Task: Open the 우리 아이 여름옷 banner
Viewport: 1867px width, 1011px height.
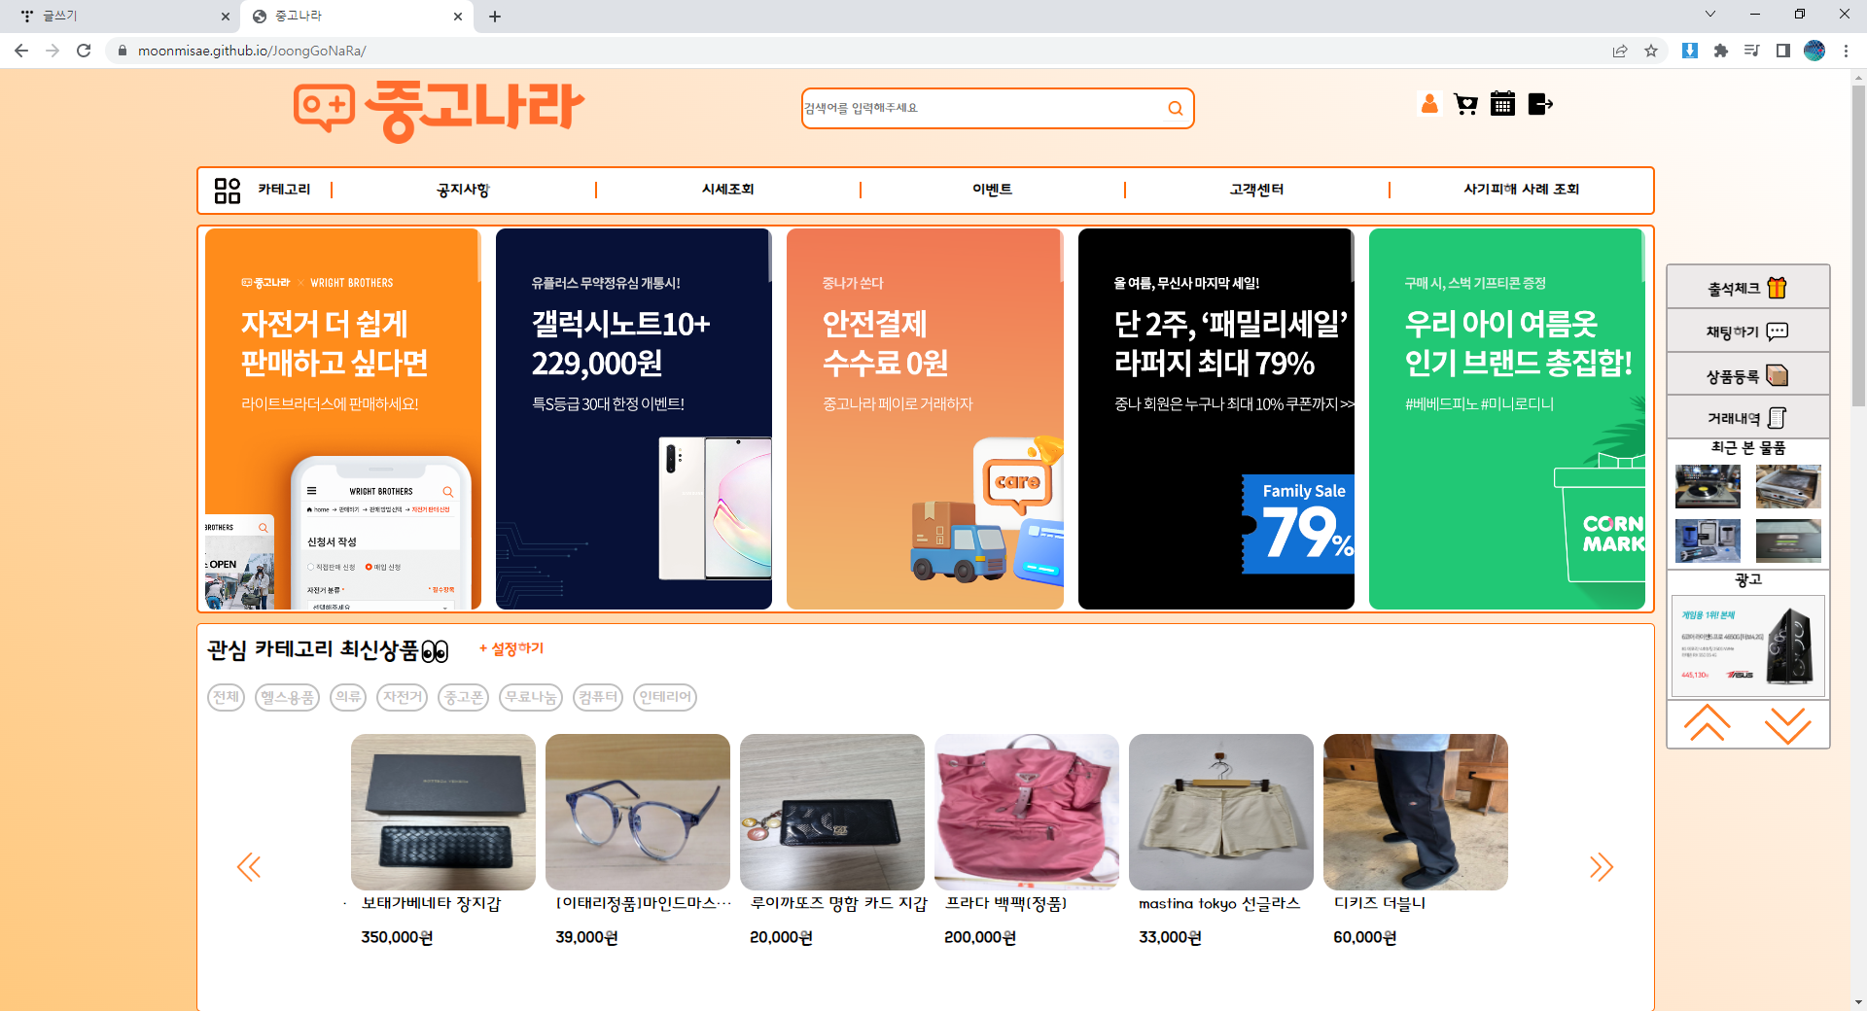Action: pyautogui.click(x=1507, y=419)
